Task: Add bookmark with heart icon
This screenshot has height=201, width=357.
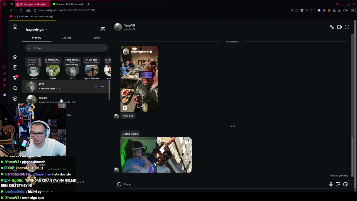Action: pyautogui.click(x=312, y=10)
